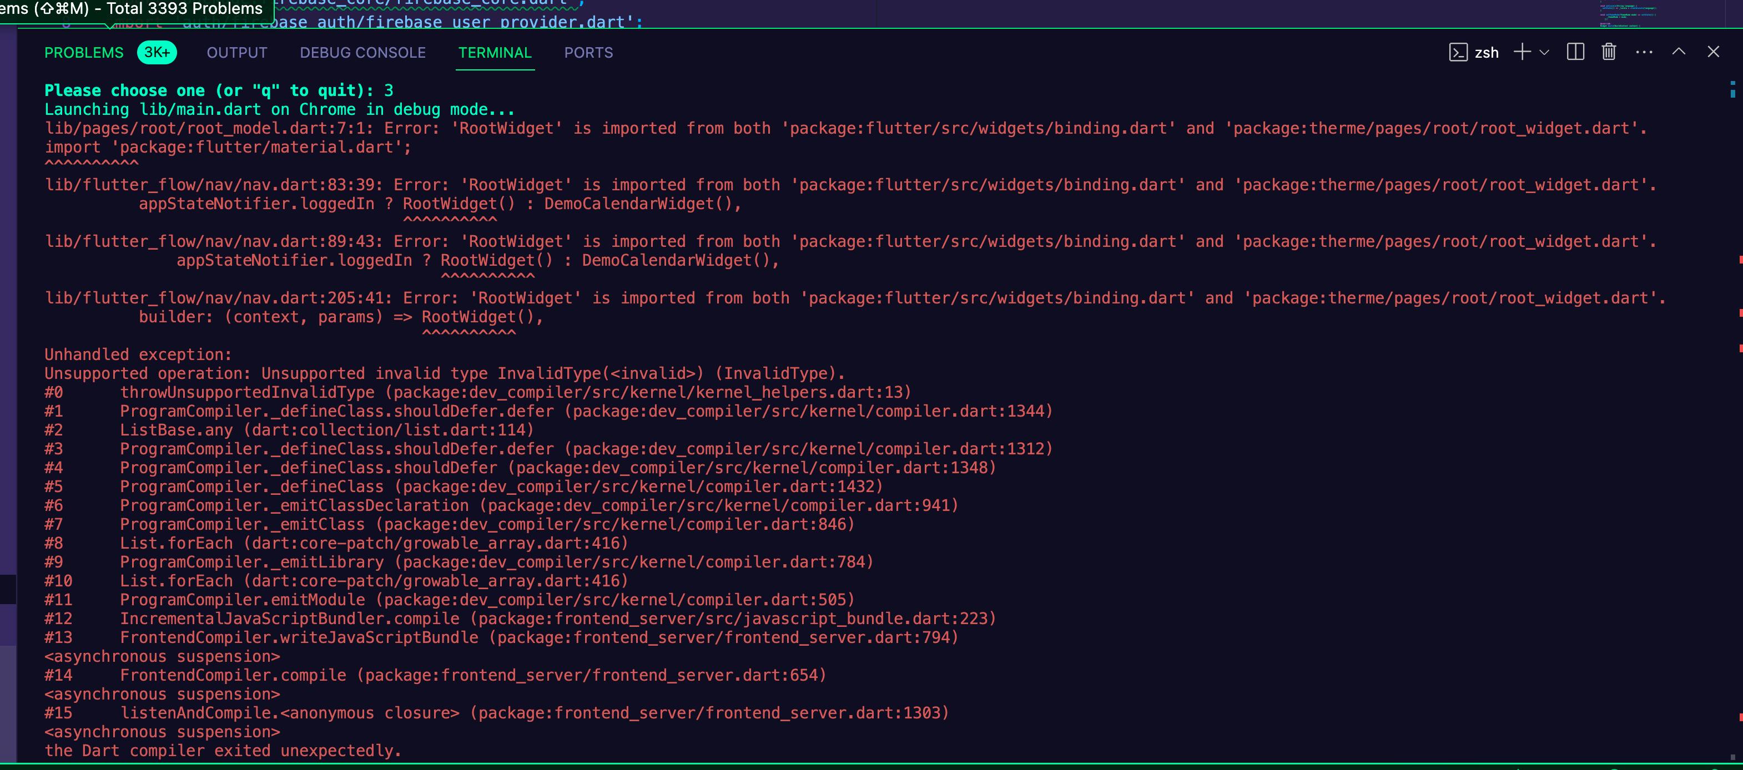The height and width of the screenshot is (770, 1743).
Task: Kill terminal with trash icon
Action: pyautogui.click(x=1609, y=52)
